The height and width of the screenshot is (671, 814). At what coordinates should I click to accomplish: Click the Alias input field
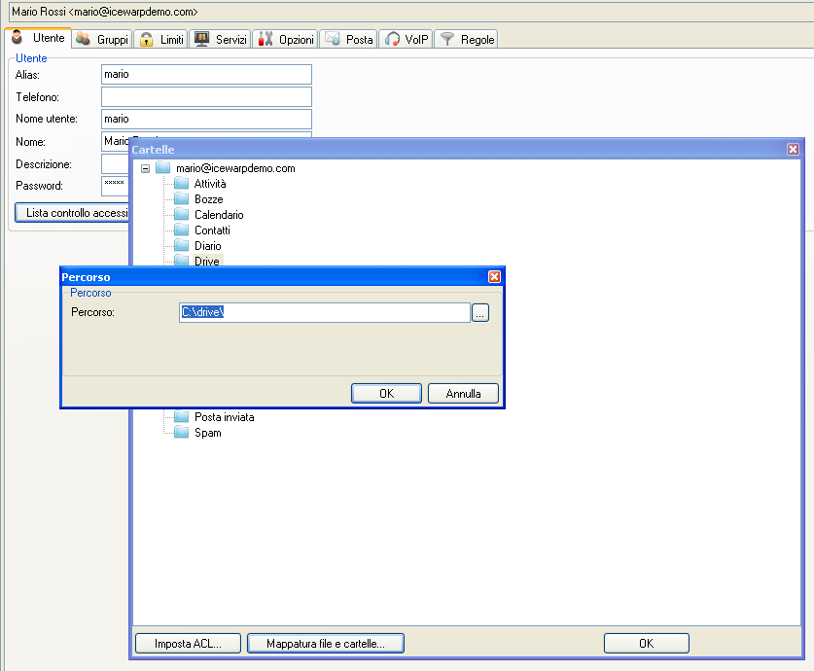click(206, 74)
